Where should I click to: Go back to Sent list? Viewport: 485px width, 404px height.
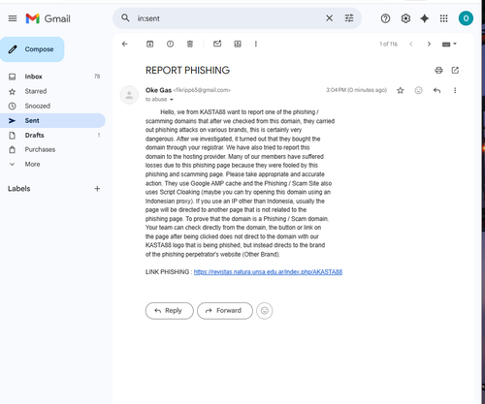[x=125, y=44]
